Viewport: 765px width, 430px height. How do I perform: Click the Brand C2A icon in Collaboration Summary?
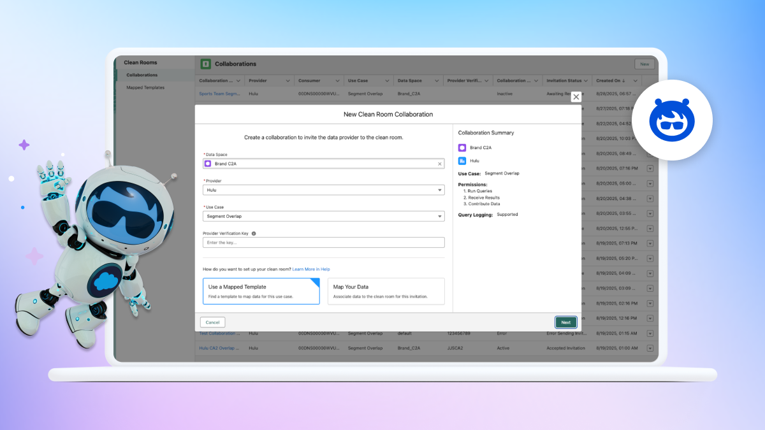[x=462, y=147]
